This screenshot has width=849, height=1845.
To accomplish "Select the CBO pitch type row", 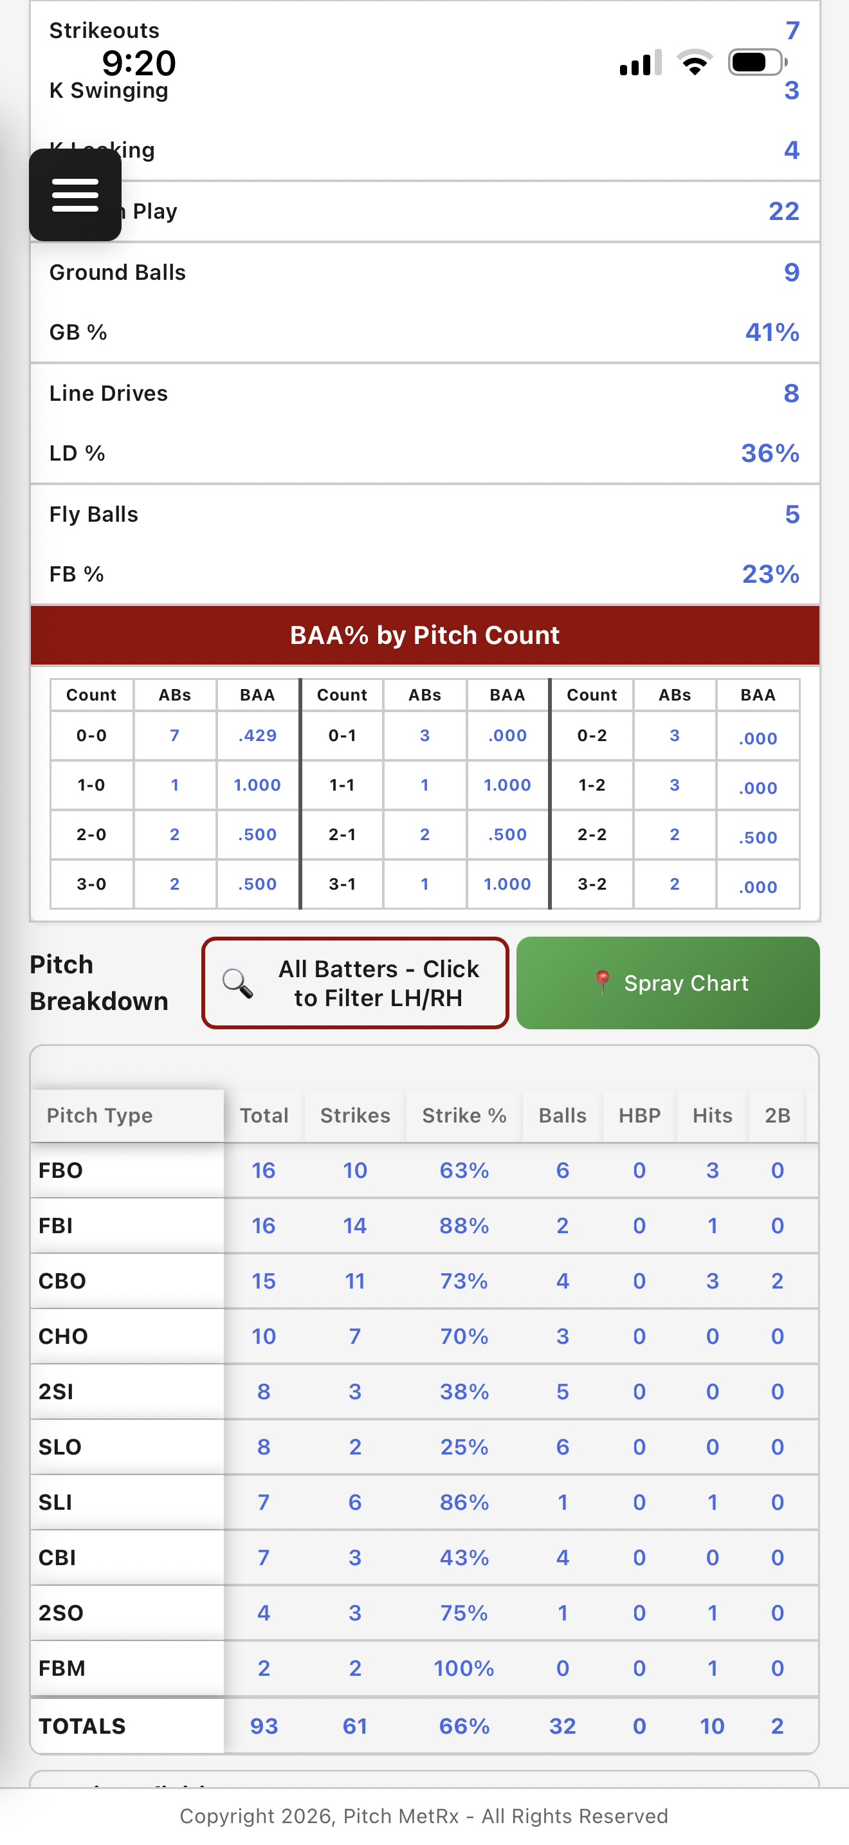I will [x=62, y=1281].
